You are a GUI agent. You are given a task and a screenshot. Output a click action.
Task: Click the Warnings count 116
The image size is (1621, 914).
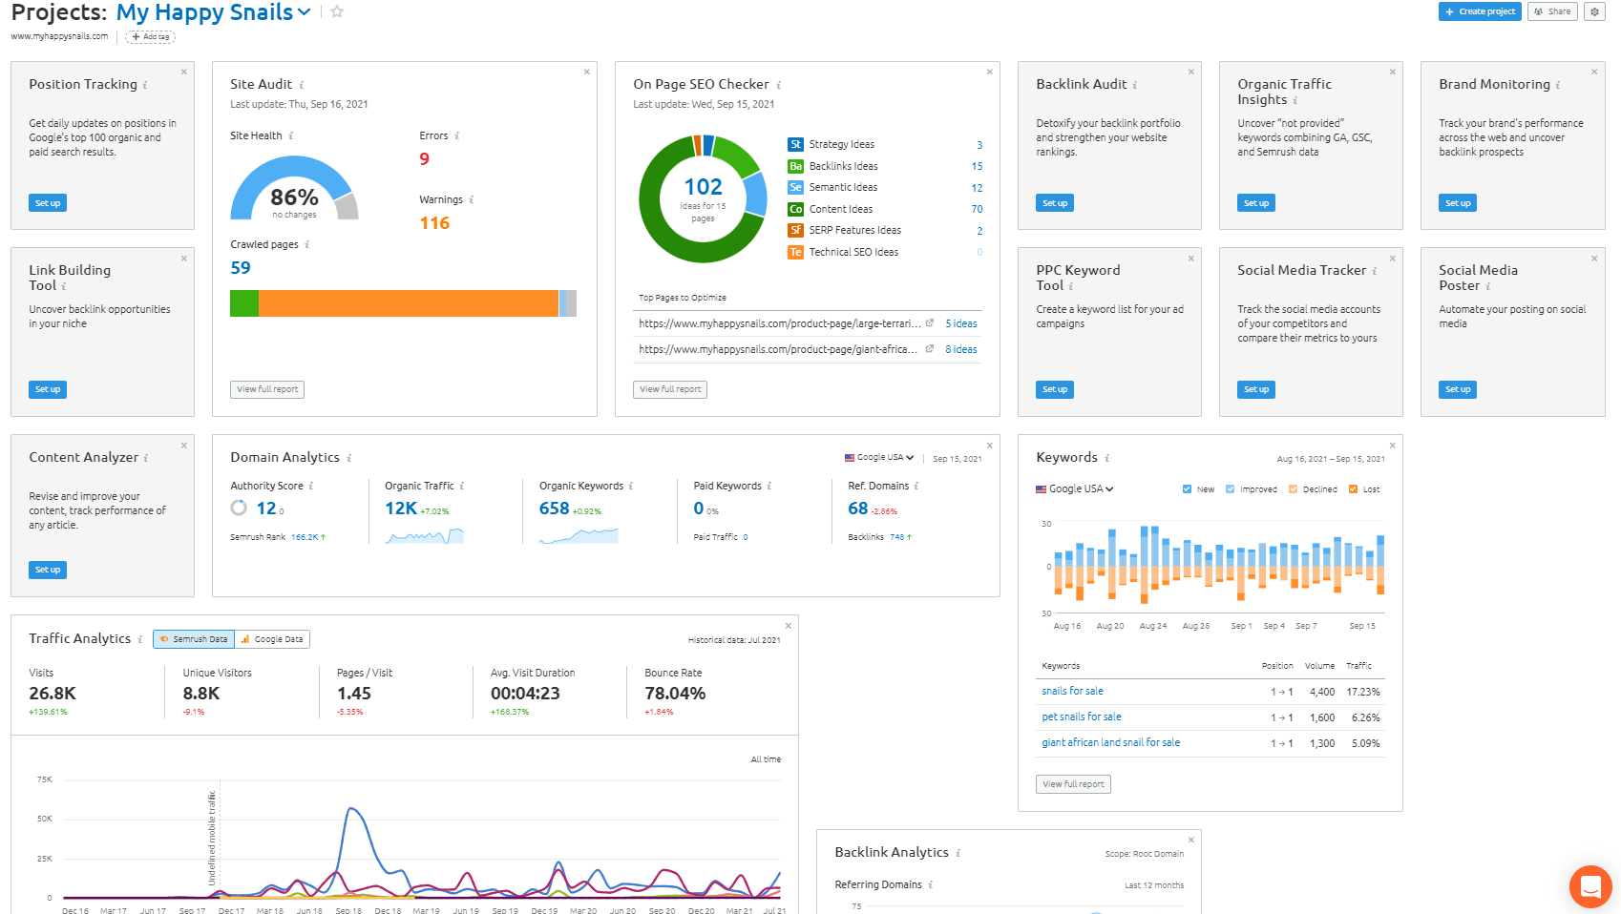click(x=434, y=222)
